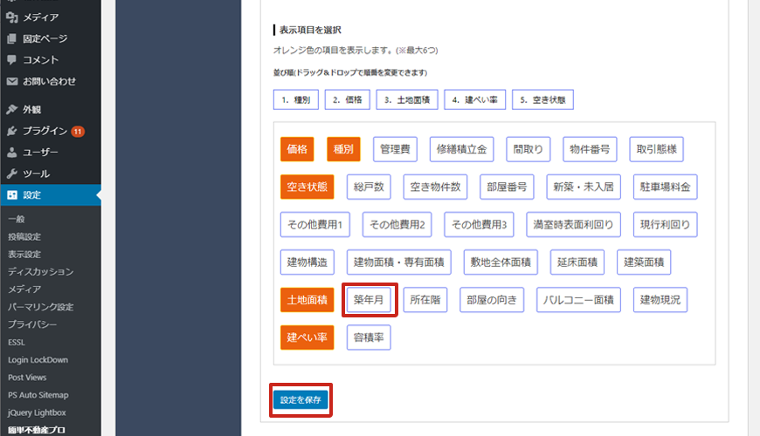This screenshot has height=436, width=760.
Task: Toggle the 容積率 item on
Action: pyautogui.click(x=369, y=337)
